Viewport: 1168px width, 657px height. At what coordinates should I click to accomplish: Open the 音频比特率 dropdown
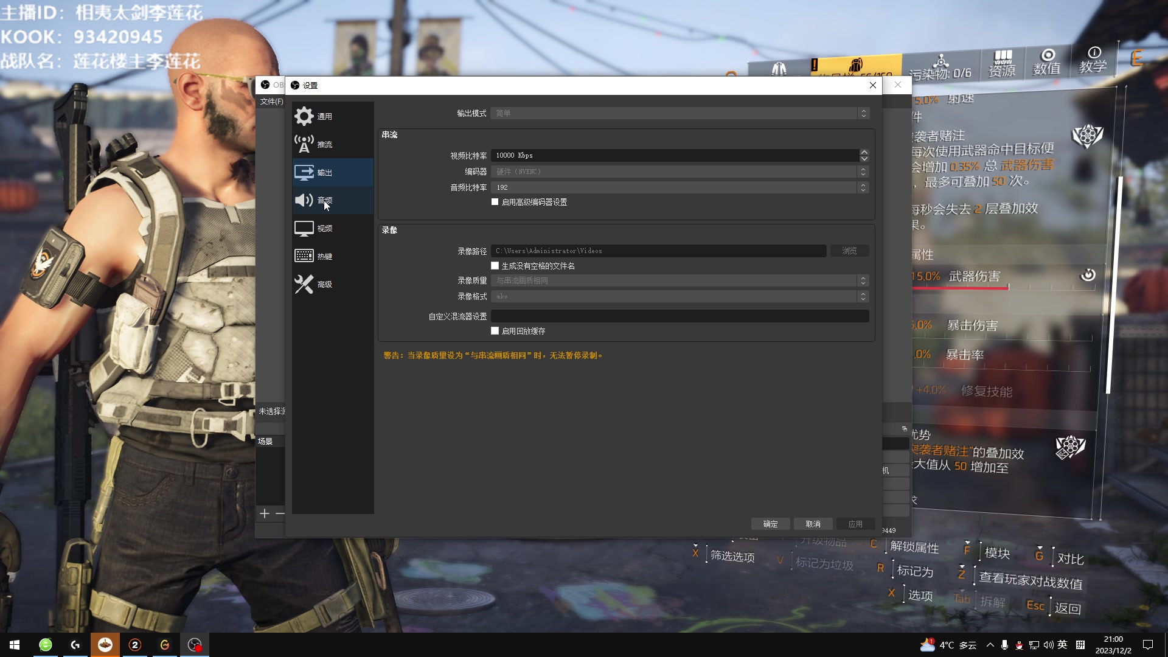coord(680,187)
